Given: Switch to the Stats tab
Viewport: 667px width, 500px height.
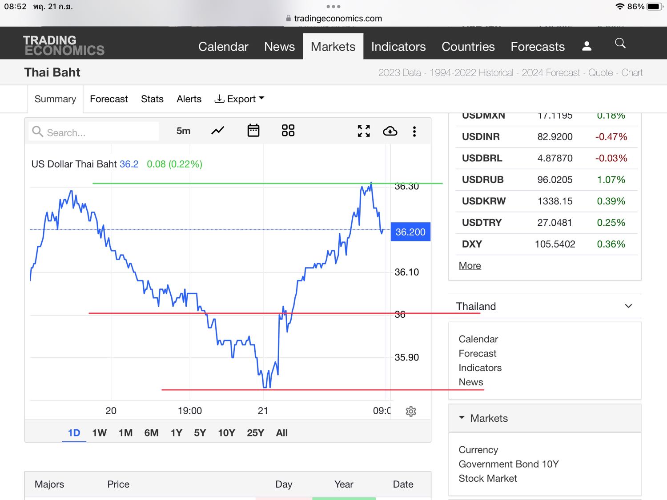Looking at the screenshot, I should [152, 99].
